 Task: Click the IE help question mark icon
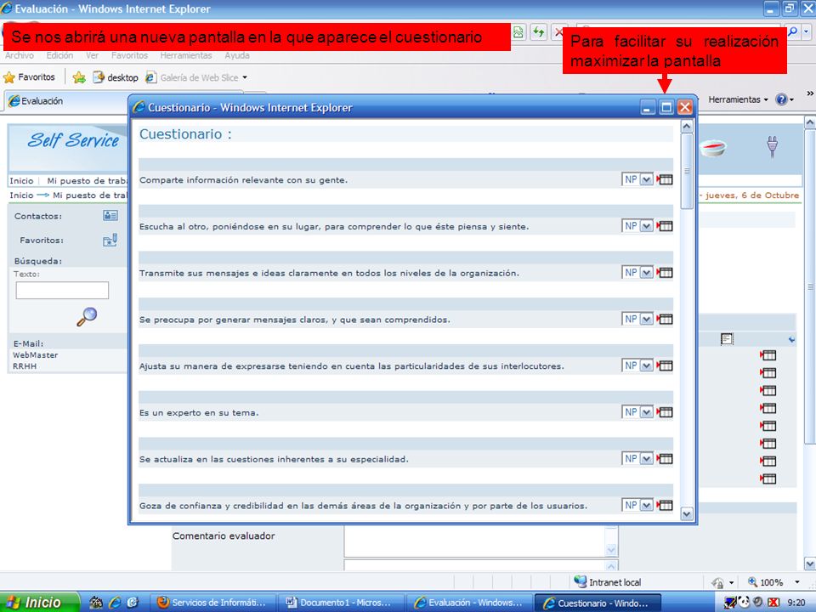(781, 99)
